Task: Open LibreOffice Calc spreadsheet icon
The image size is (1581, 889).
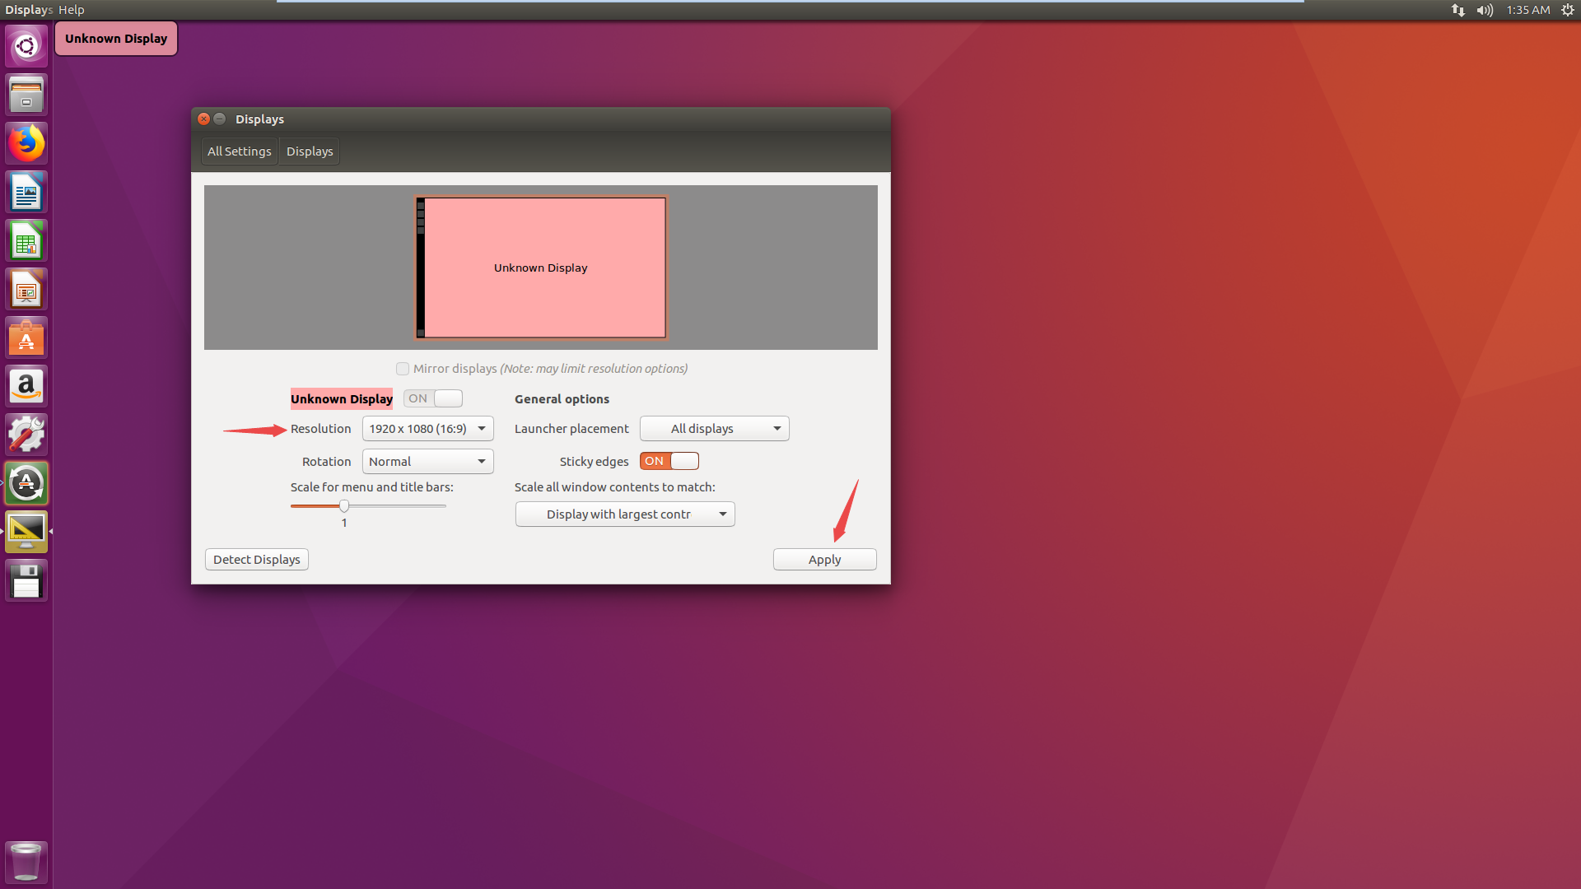Action: point(26,241)
